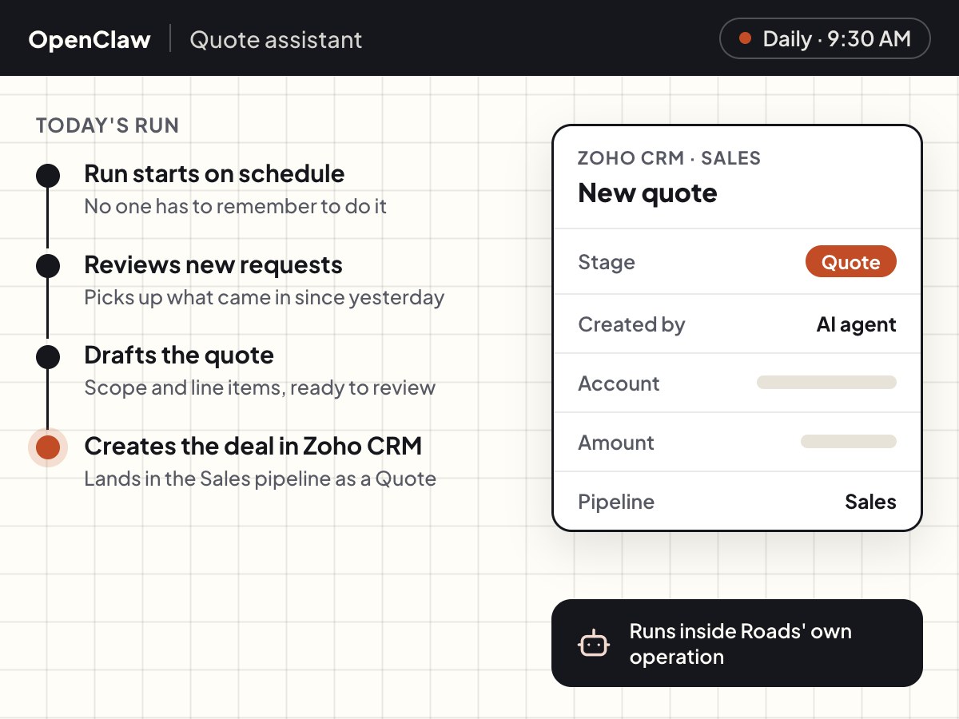Image resolution: width=959 pixels, height=719 pixels.
Task: Select the Quote assistant header label
Action: [x=276, y=40]
